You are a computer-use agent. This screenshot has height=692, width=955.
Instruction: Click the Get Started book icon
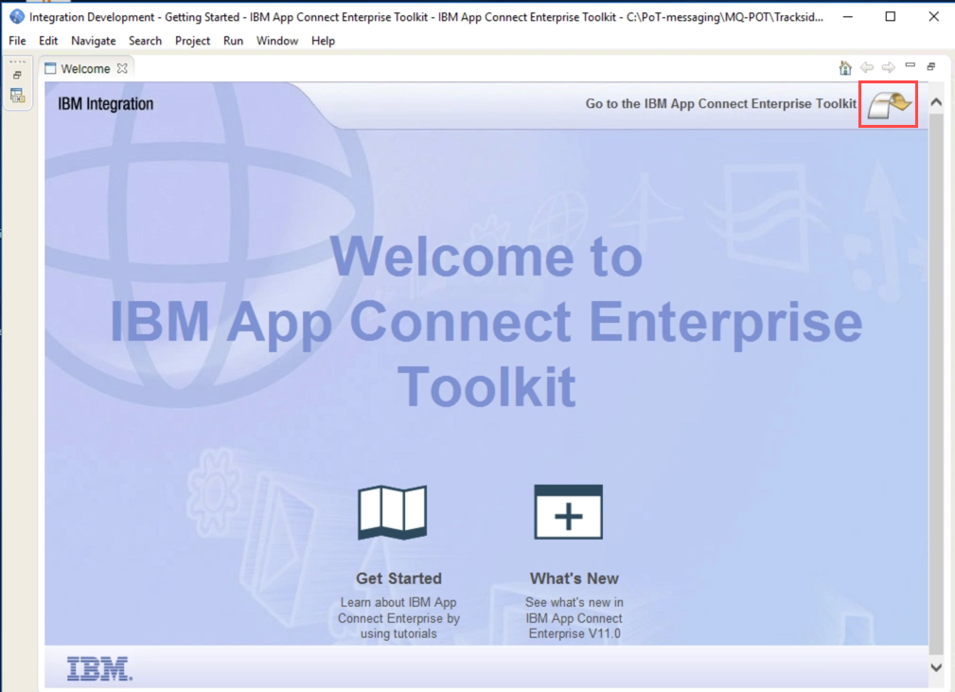point(392,512)
